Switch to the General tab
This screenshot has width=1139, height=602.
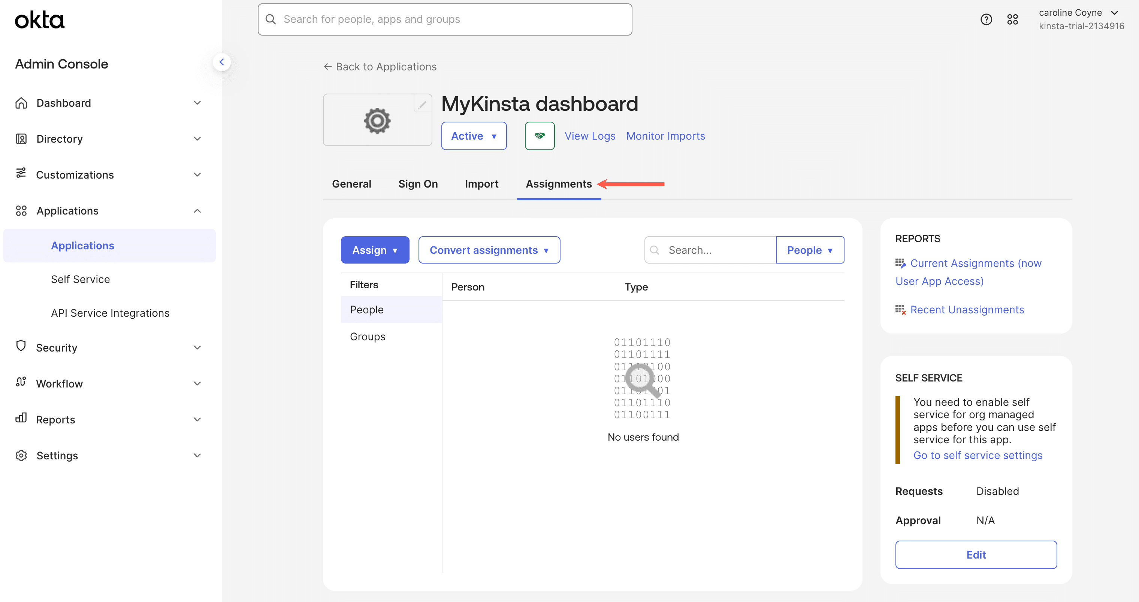point(351,184)
